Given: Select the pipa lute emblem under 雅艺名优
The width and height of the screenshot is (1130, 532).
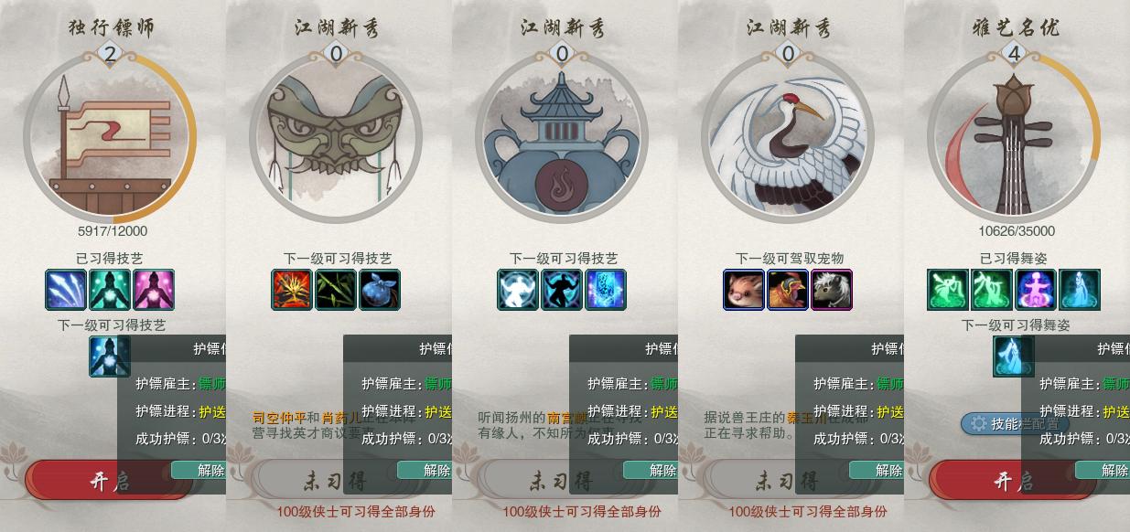Looking at the screenshot, I should tap(1013, 138).
